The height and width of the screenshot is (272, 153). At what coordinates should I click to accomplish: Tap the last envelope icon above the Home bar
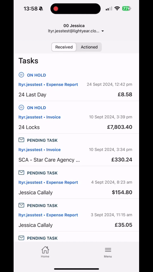click(21, 238)
